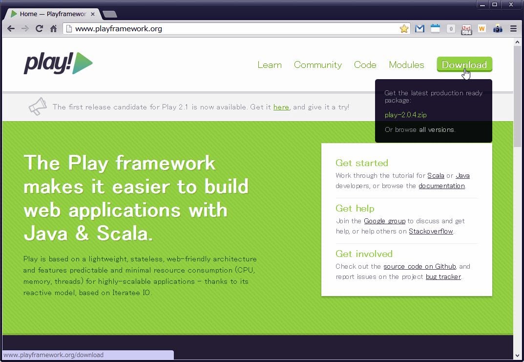Open the Learn navigation menu item
This screenshot has width=524, height=362.
point(270,65)
